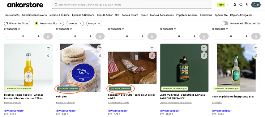Favorite the Mocktail Hippie Rebelle product
The height and width of the screenshot is (117, 265).
48,48
